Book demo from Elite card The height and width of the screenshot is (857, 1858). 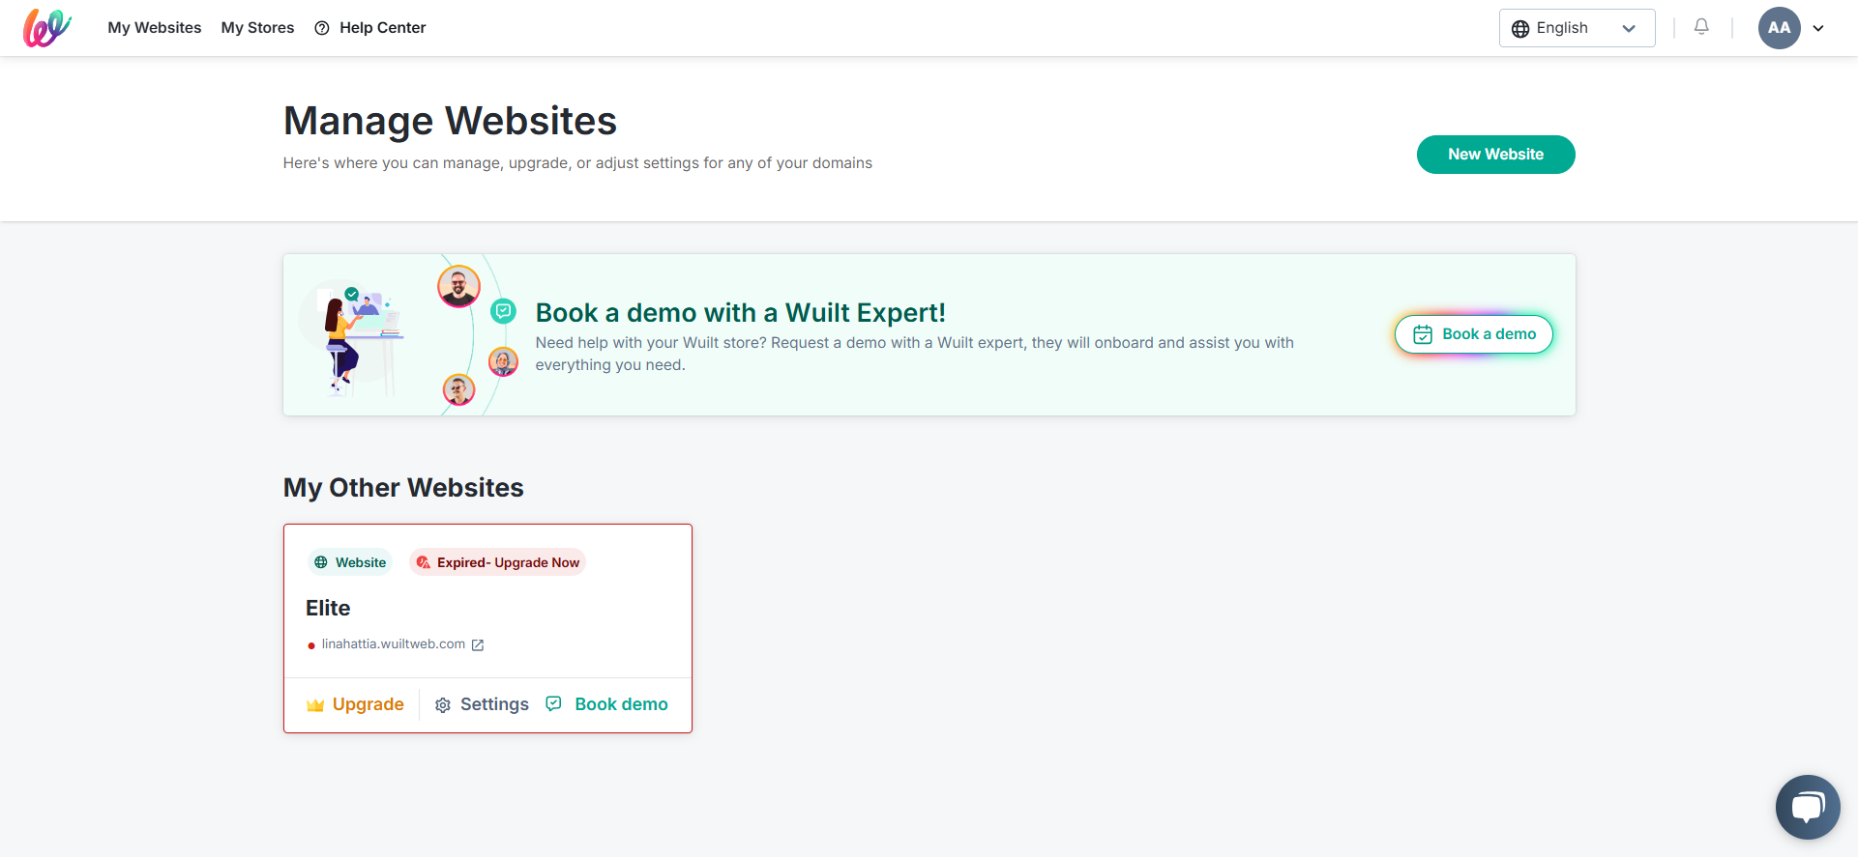pos(606,704)
